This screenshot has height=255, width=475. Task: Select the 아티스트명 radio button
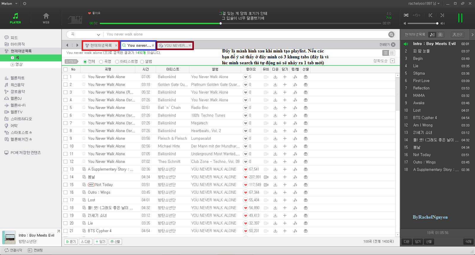pos(117,62)
